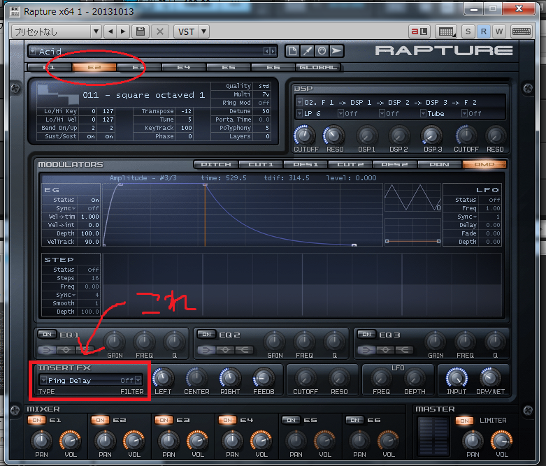Click the master VOL knob
The height and width of the screenshot is (466, 546).
(x=501, y=441)
